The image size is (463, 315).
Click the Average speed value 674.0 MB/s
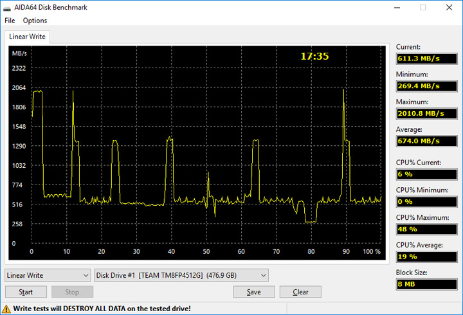[427, 141]
